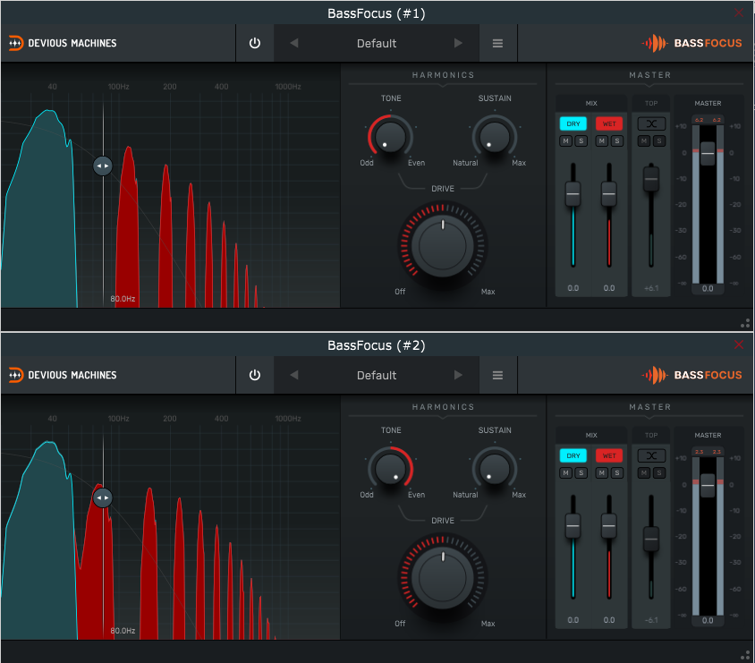Viewport: 755px width, 663px height.
Task: Click the Master fader handle in BassFocus #2
Action: 708,485
